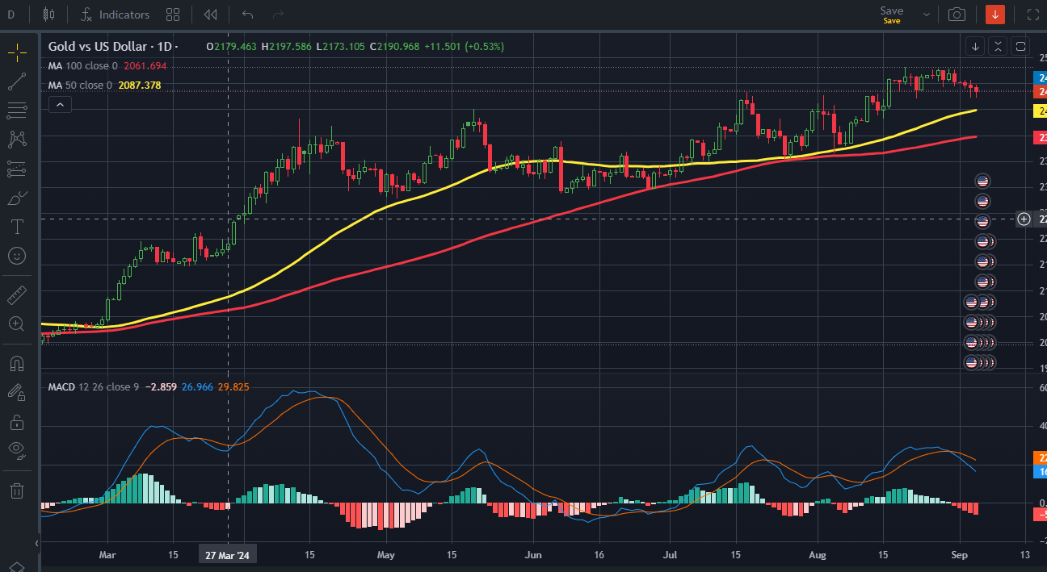The image size is (1047, 572).
Task: Take a snapshot with the camera icon
Action: coord(957,14)
